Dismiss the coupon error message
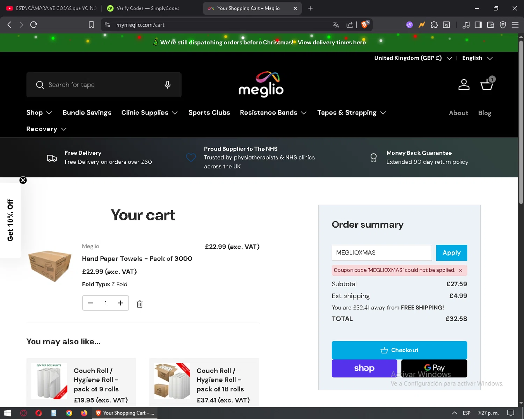 (460, 270)
